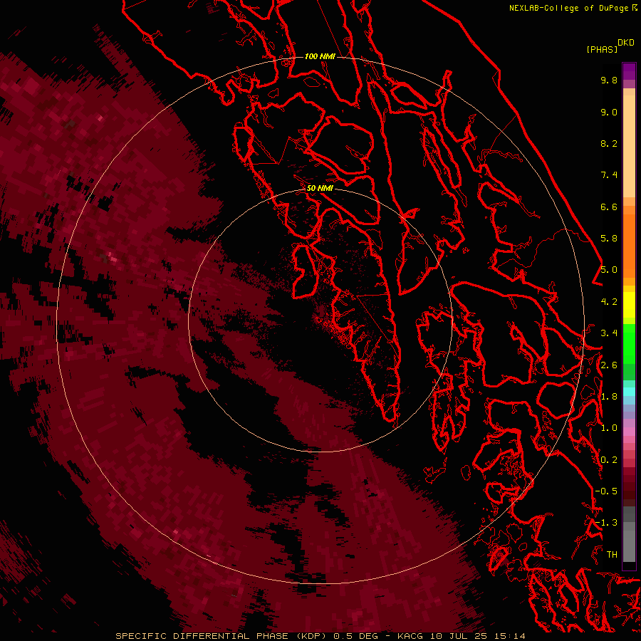The height and width of the screenshot is (641, 641).
Task: Click the cyan color bar segment
Action: 629,392
